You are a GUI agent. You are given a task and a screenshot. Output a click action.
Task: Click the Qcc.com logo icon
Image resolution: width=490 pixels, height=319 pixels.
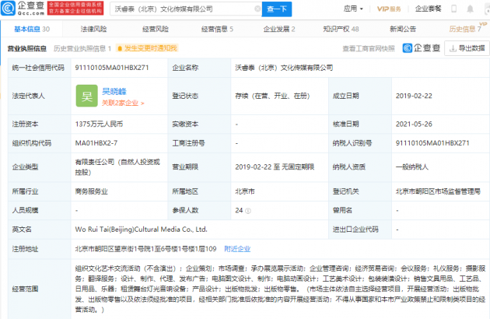point(8,9)
